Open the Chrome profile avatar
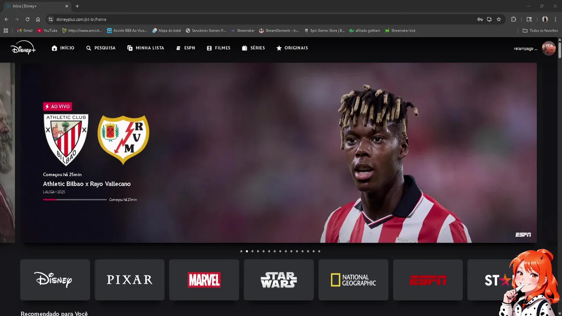Image resolution: width=562 pixels, height=316 pixels. tap(545, 19)
